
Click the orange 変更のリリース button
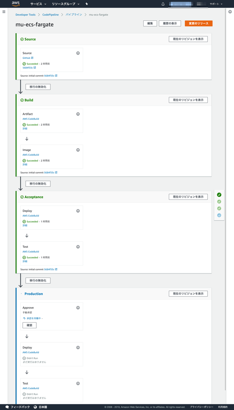[x=198, y=23]
